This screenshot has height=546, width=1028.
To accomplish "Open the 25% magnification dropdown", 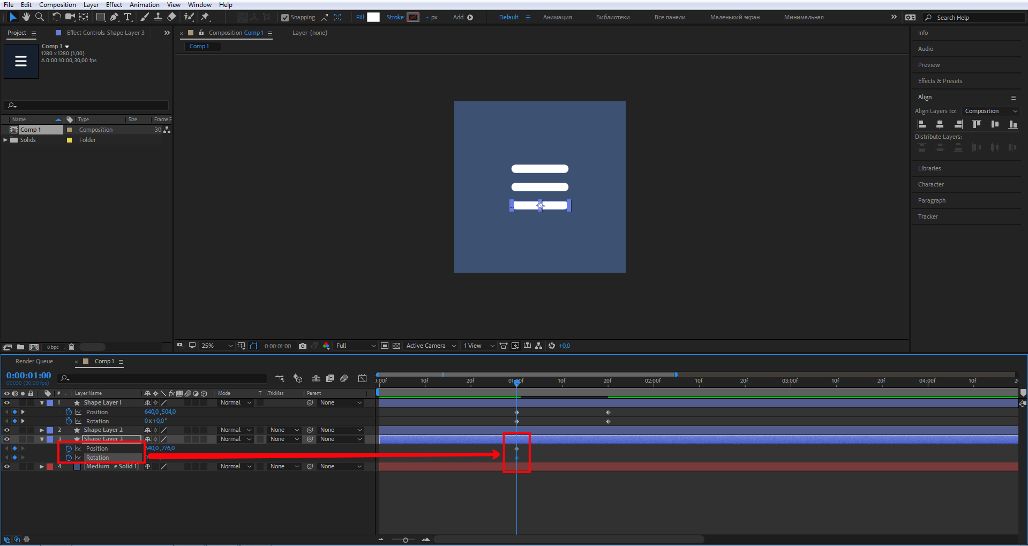I will 216,346.
